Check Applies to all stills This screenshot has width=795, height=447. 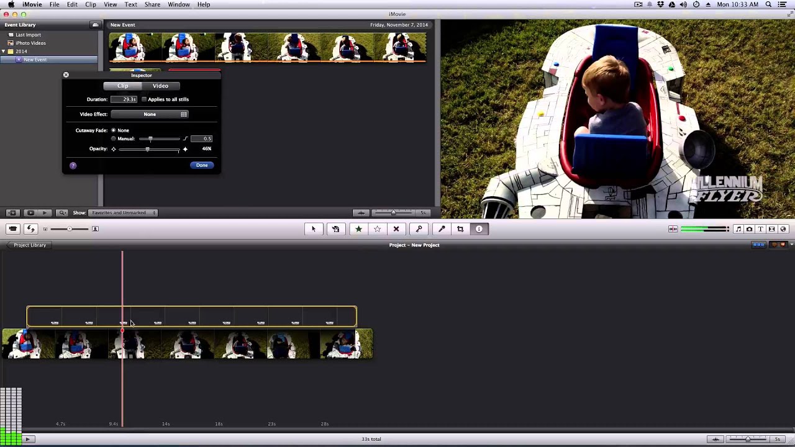(x=144, y=99)
